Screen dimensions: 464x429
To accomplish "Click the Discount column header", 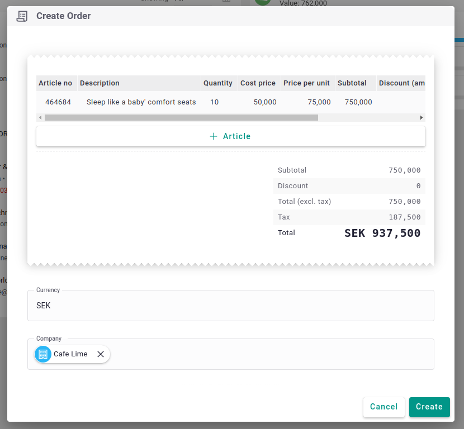I will coord(401,83).
